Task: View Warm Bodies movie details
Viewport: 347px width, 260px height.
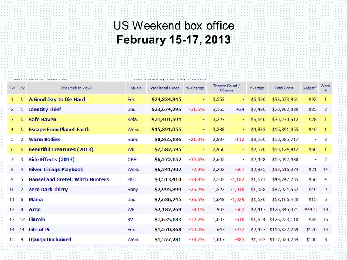Action: point(44,139)
